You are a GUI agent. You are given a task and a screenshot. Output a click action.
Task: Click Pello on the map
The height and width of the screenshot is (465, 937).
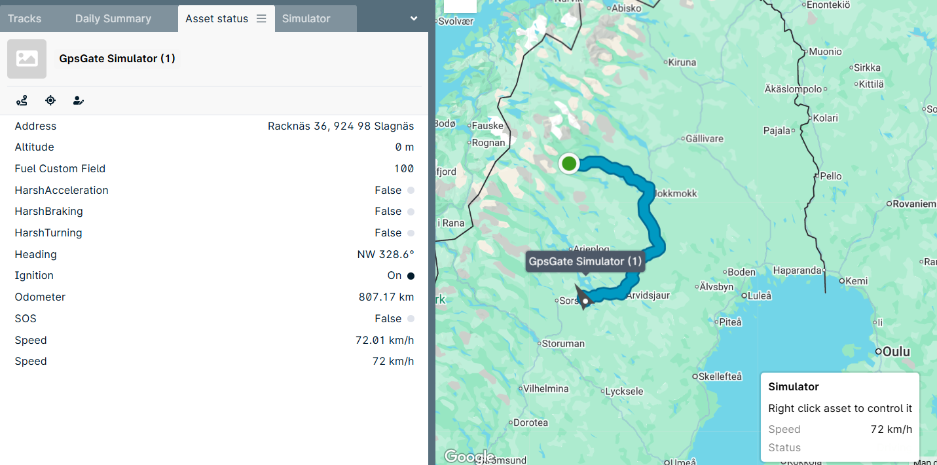[x=831, y=176]
